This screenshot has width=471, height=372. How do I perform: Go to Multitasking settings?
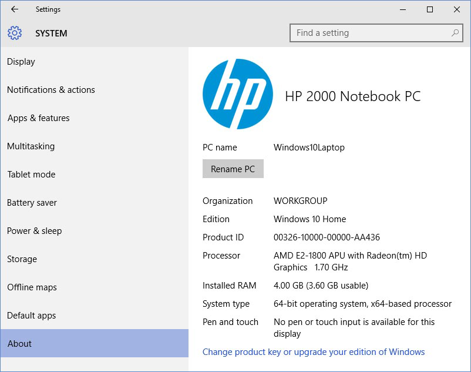(31, 146)
